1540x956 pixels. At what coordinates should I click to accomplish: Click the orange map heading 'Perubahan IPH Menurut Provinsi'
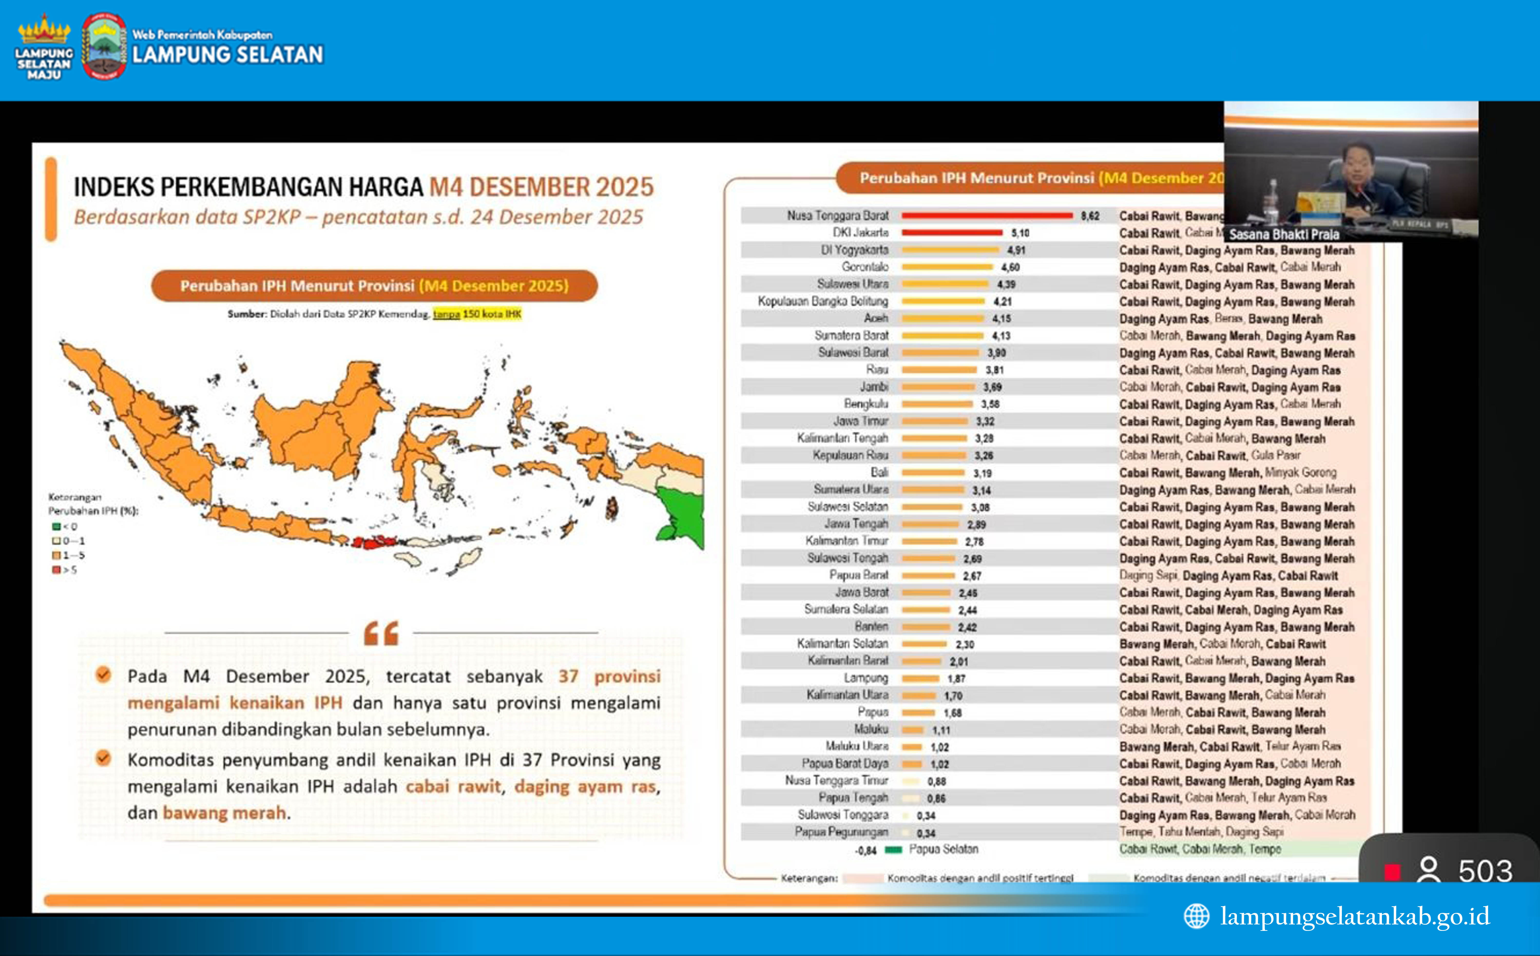[x=374, y=286]
